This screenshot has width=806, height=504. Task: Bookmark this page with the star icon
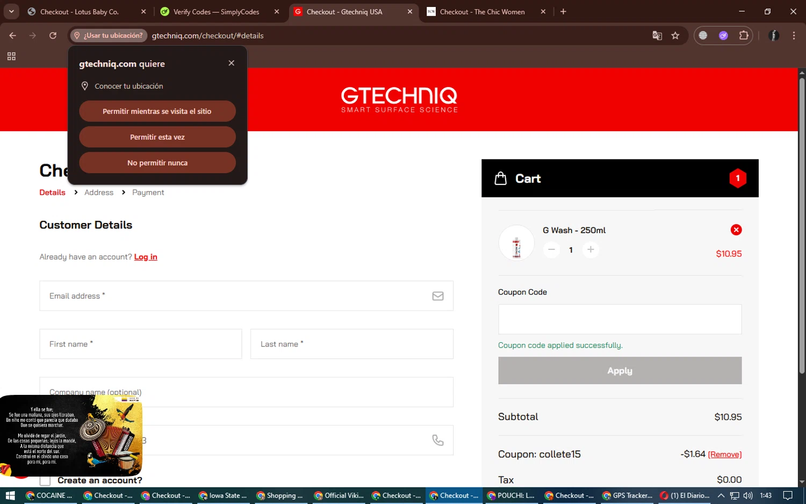click(x=675, y=35)
